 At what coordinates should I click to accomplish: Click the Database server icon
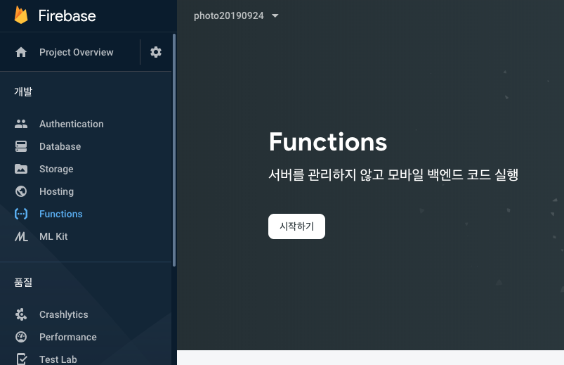[x=21, y=146]
